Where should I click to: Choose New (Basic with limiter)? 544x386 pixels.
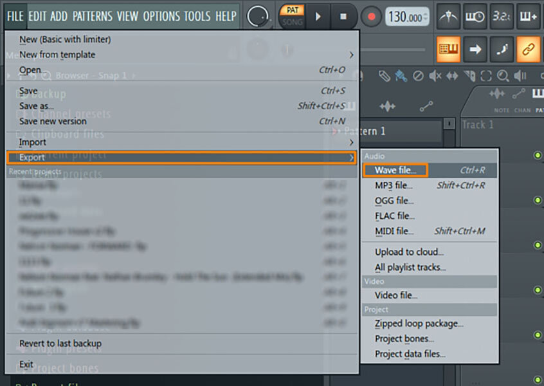(181, 39)
